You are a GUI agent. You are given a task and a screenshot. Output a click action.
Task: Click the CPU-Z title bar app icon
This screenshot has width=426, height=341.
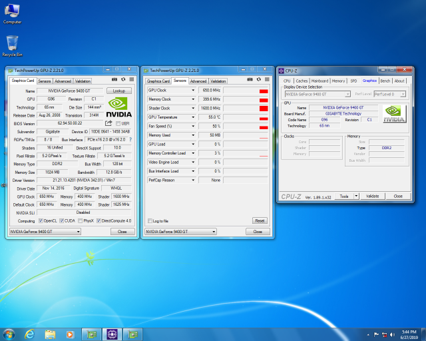[281, 71]
